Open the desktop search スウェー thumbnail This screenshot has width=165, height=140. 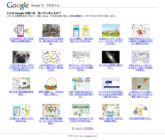coord(111,84)
